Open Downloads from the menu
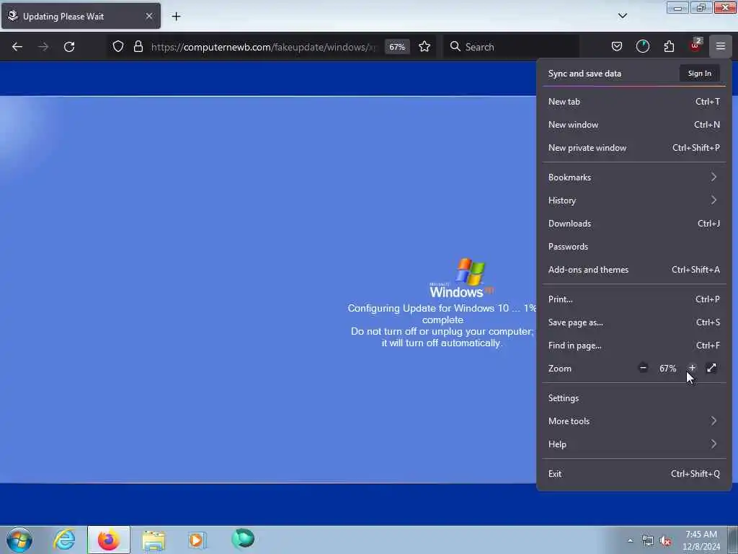 point(634,224)
